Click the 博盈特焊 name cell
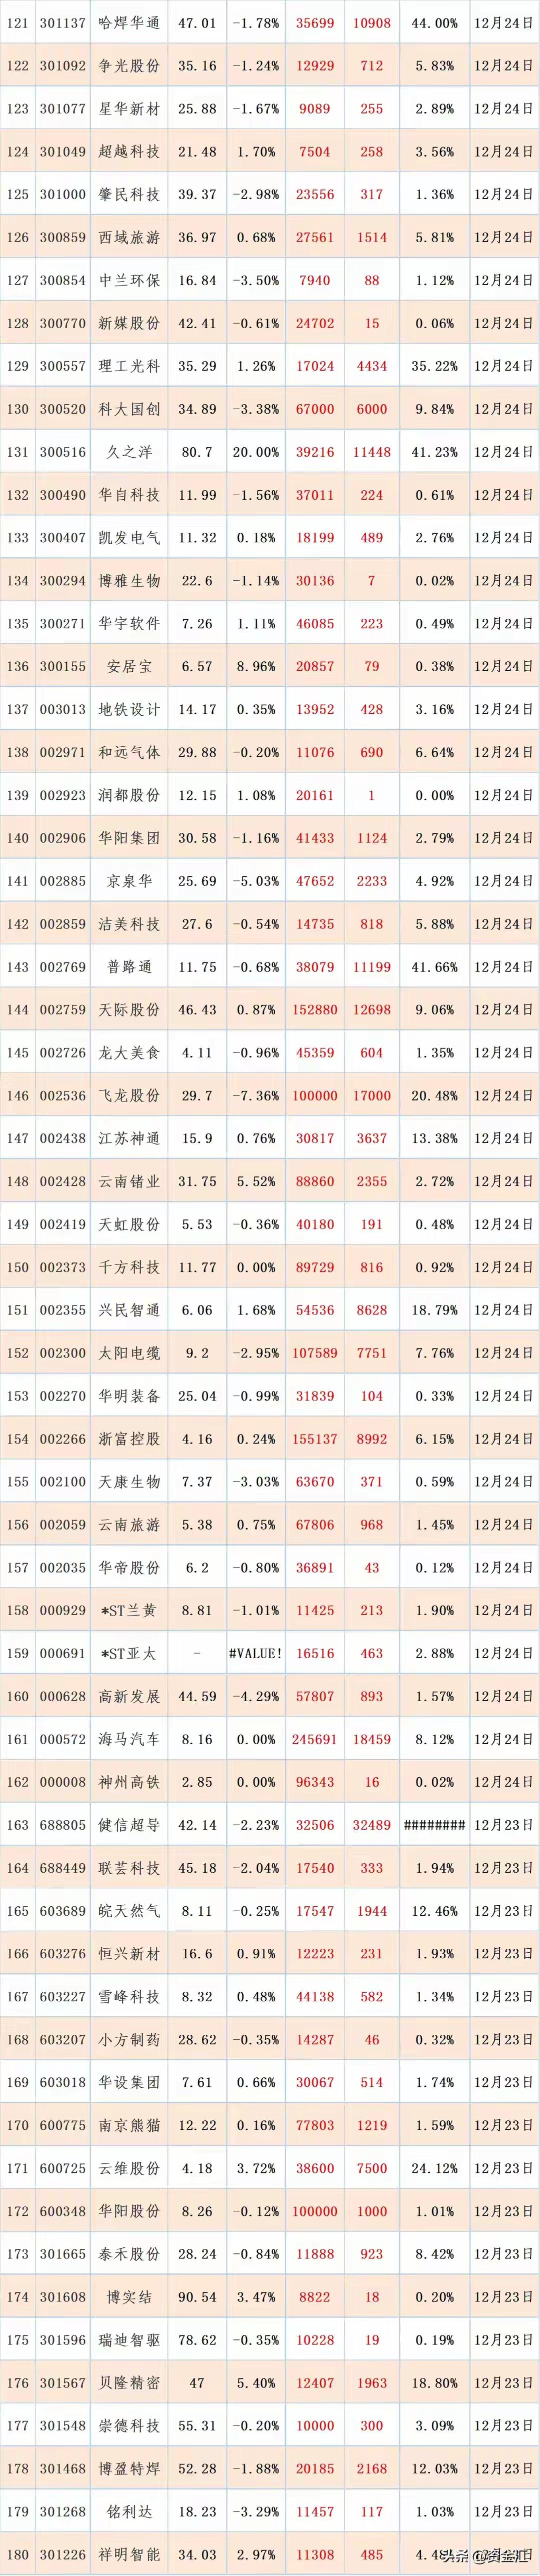The image size is (540, 2576). 129,2470
